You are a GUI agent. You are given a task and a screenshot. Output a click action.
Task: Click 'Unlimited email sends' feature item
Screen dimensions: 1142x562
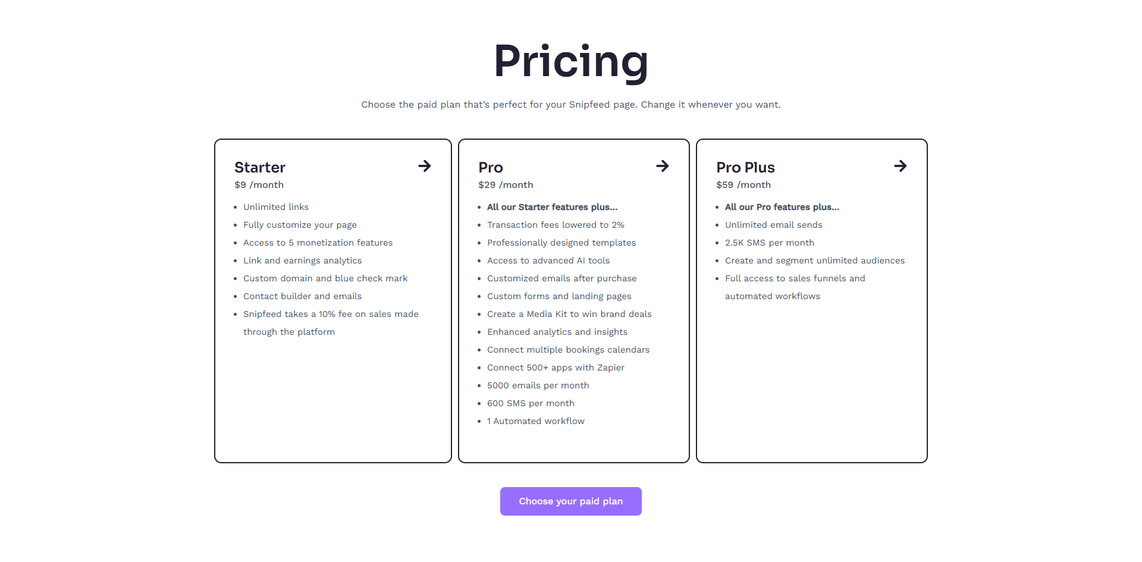tap(774, 225)
